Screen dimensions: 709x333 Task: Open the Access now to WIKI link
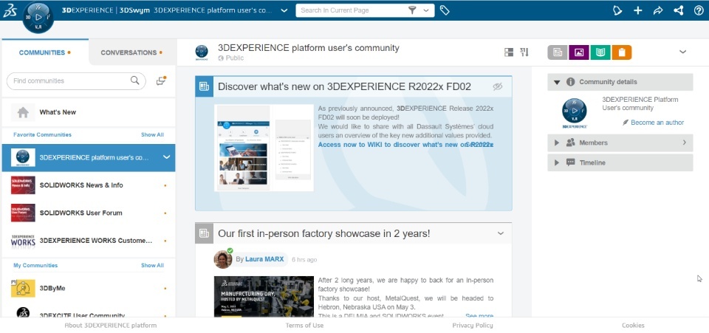(x=405, y=145)
